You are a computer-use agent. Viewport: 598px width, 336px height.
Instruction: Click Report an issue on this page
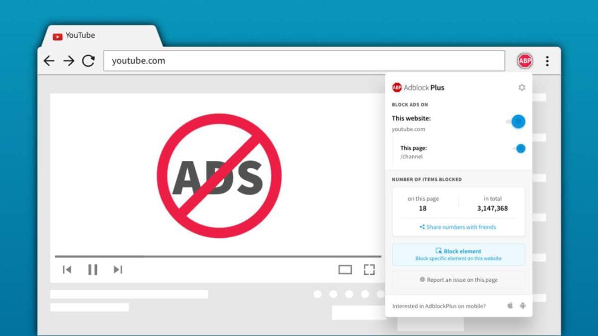point(458,280)
